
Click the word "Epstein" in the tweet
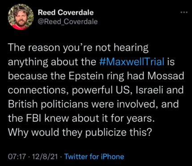click(x=86, y=76)
